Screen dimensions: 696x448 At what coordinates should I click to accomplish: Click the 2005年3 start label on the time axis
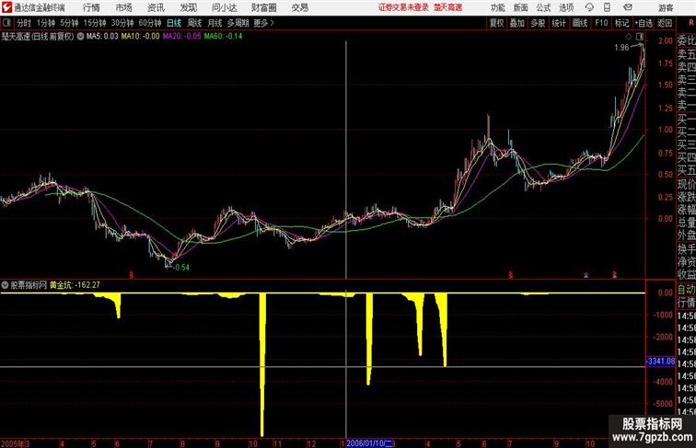click(15, 443)
